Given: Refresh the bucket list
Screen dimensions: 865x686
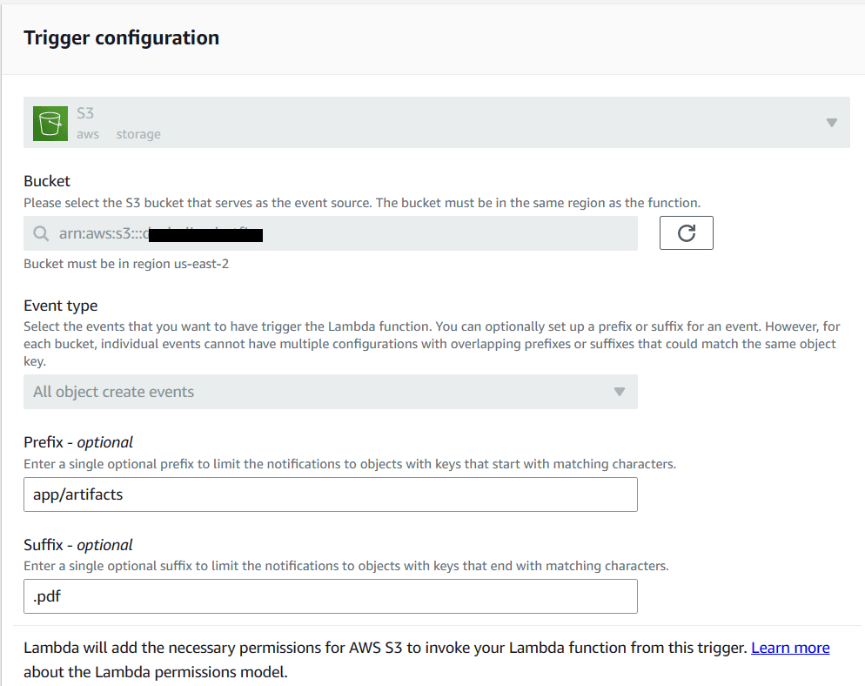Looking at the screenshot, I should point(686,233).
